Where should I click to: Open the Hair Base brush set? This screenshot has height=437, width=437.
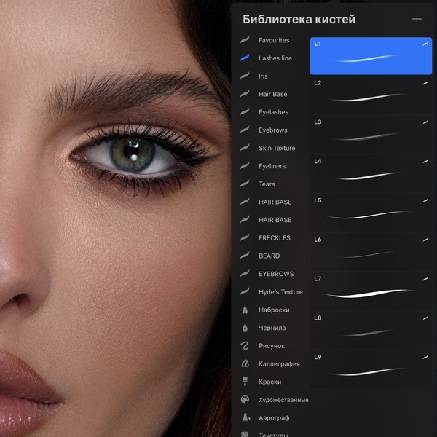[x=272, y=94]
